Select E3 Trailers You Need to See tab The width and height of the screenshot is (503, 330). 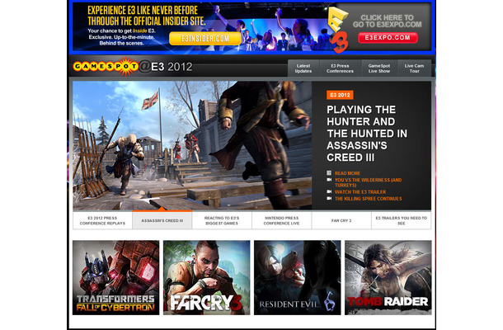coord(402,220)
